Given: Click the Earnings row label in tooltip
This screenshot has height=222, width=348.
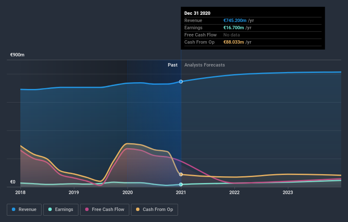Looking at the screenshot, I should coord(193,28).
